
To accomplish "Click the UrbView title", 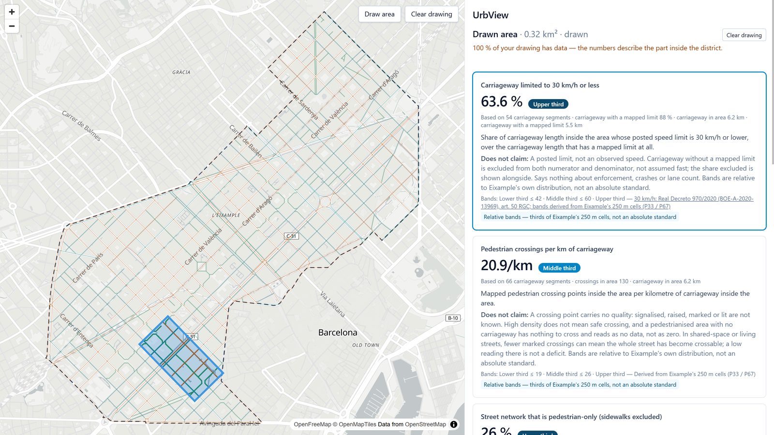I will click(491, 15).
